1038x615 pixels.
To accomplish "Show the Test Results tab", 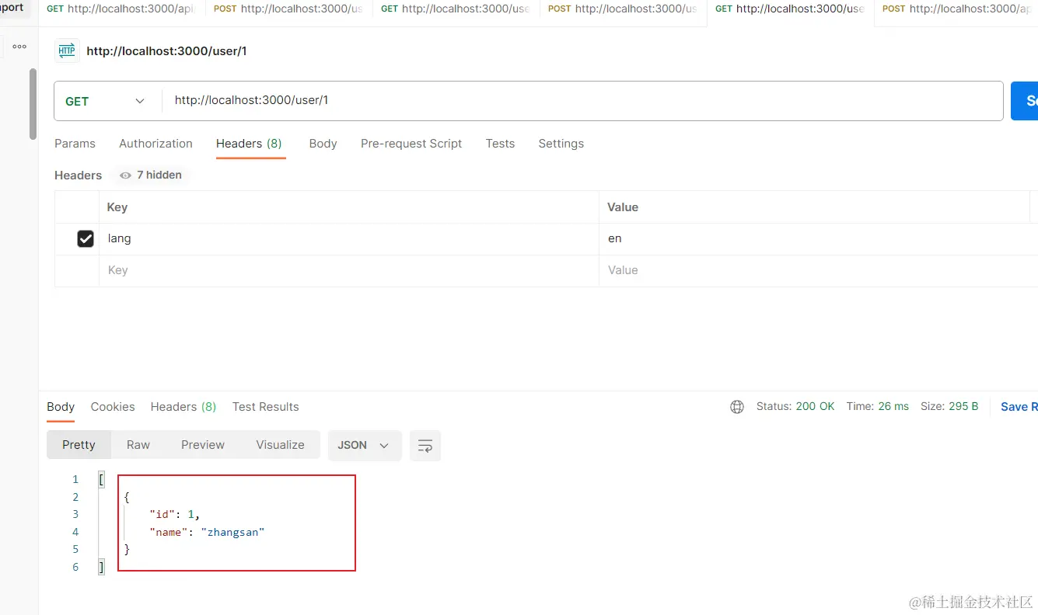I will point(265,407).
